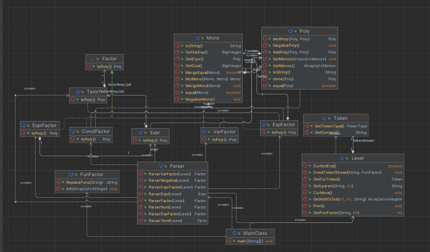Click the method icon before ReplaceFunc(String)
The height and width of the screenshot is (252, 430).
tap(58, 182)
